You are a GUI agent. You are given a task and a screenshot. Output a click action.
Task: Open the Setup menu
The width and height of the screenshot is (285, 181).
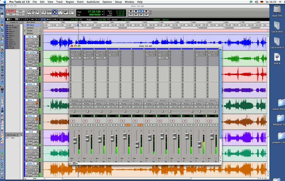(118, 2)
